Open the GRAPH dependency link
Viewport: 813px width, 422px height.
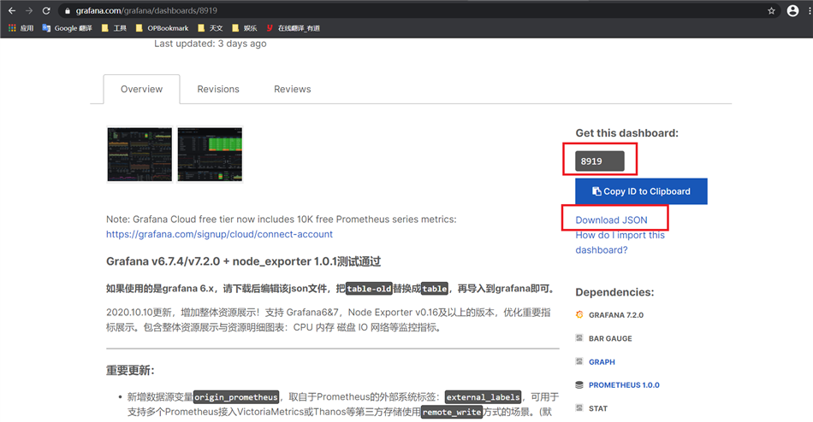[602, 362]
